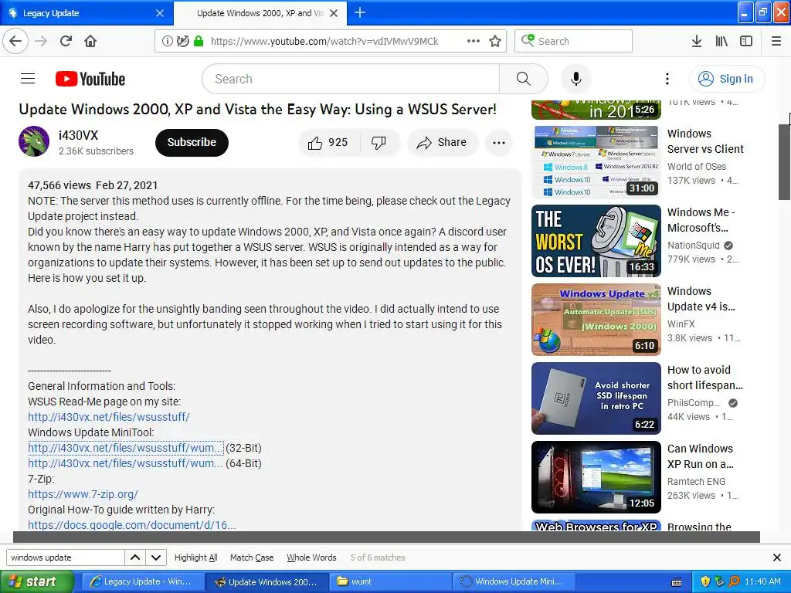
Task: Open the 64-Bit Windows Update MiniTool link
Action: pyautogui.click(x=125, y=463)
